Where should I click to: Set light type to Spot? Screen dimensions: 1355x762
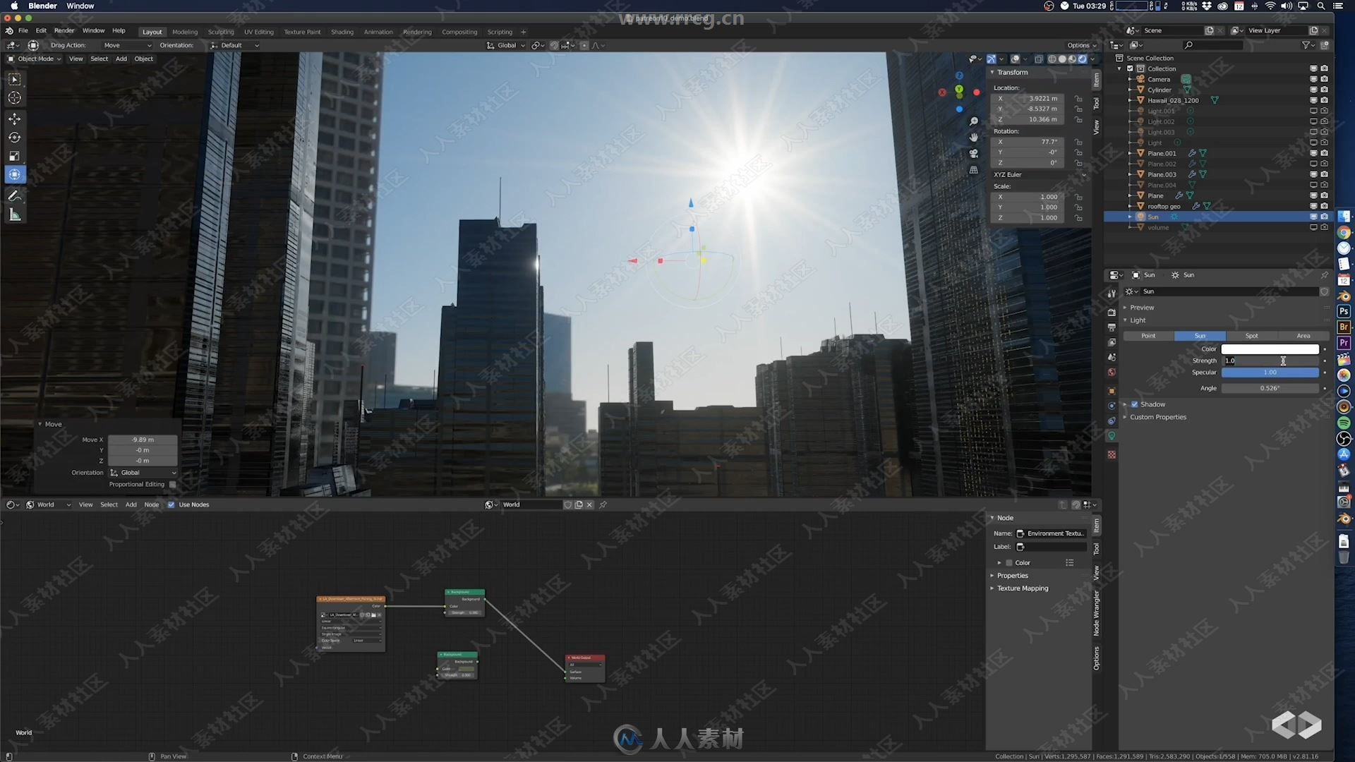point(1251,336)
